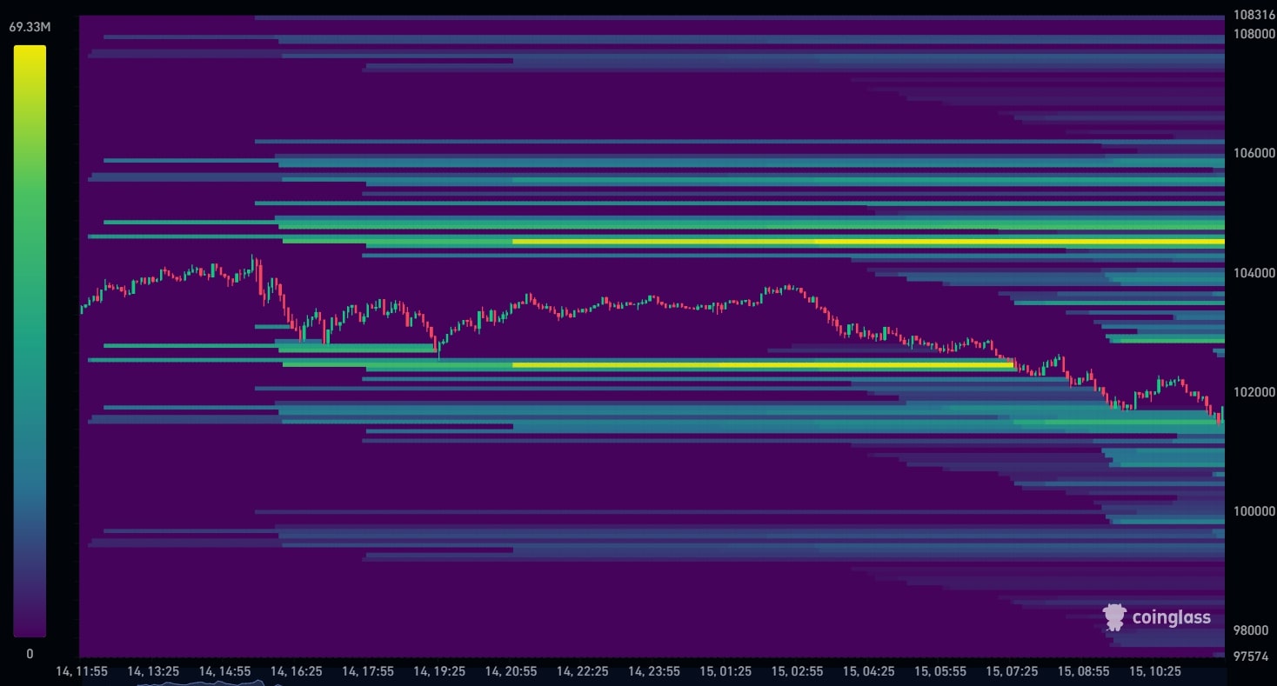The image size is (1277, 686).
Task: Click the 15, 10:25 time axis label
Action: (x=1155, y=671)
